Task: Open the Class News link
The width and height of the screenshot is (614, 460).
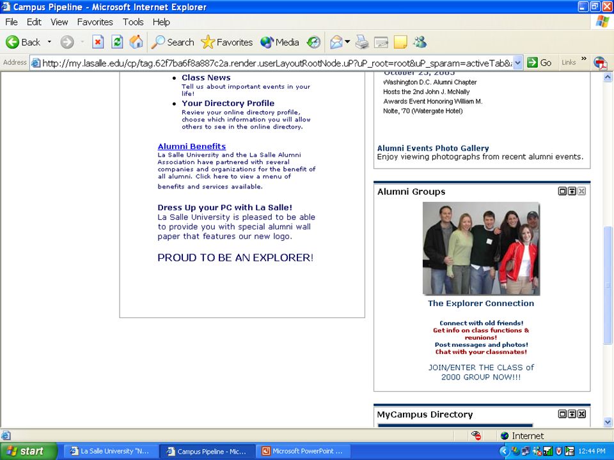Action: point(206,77)
